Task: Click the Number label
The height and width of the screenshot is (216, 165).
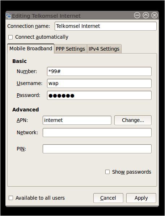Action: coord(27,71)
